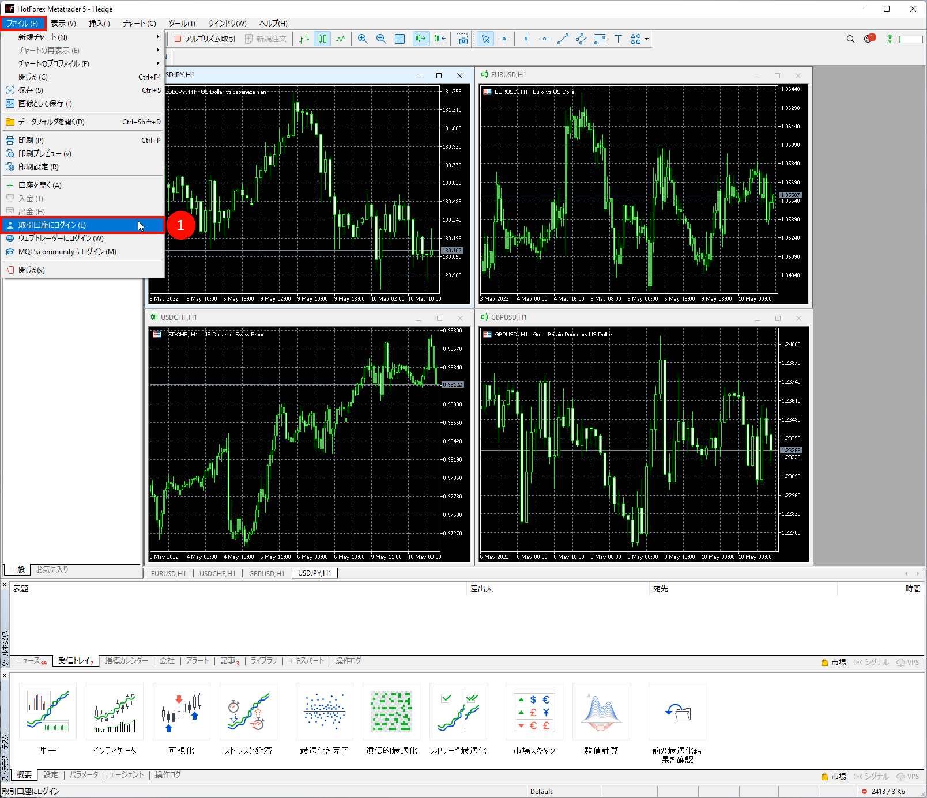Open the search magnifier in toolbar
The width and height of the screenshot is (927, 798).
click(x=850, y=39)
